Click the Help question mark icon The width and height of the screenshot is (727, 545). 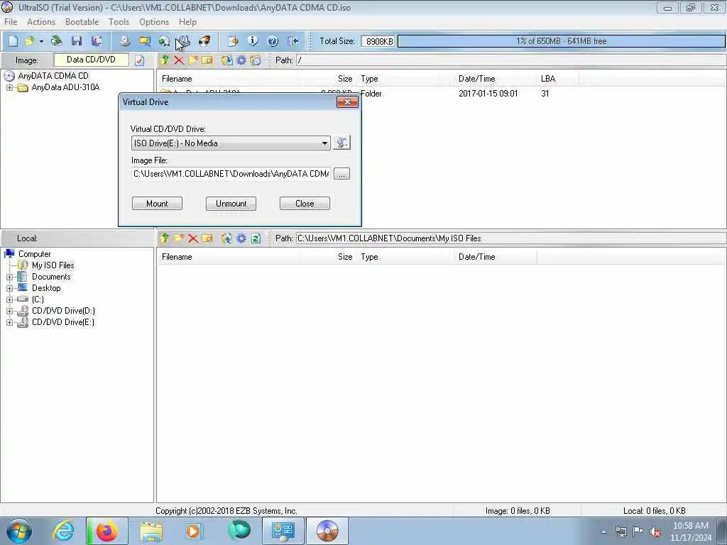coord(273,40)
